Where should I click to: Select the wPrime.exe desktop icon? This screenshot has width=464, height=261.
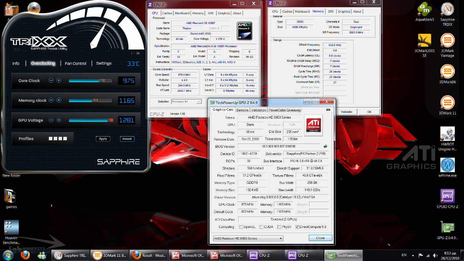[x=447, y=167]
